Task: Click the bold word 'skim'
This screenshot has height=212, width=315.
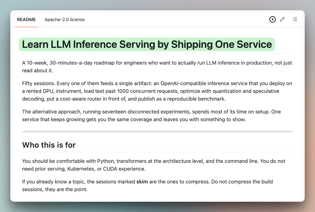Action: pos(142,182)
